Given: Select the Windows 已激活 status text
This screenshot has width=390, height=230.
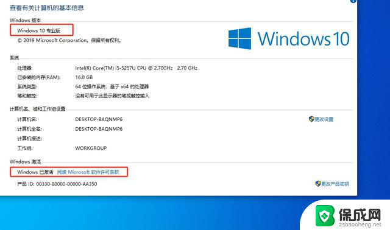Looking at the screenshot, I should click(x=35, y=172).
